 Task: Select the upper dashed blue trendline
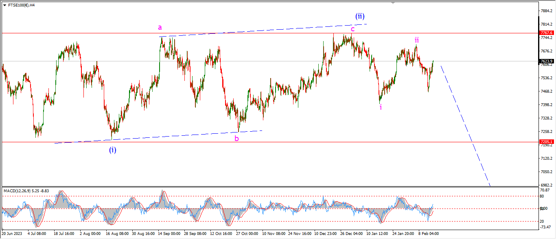click(265, 30)
